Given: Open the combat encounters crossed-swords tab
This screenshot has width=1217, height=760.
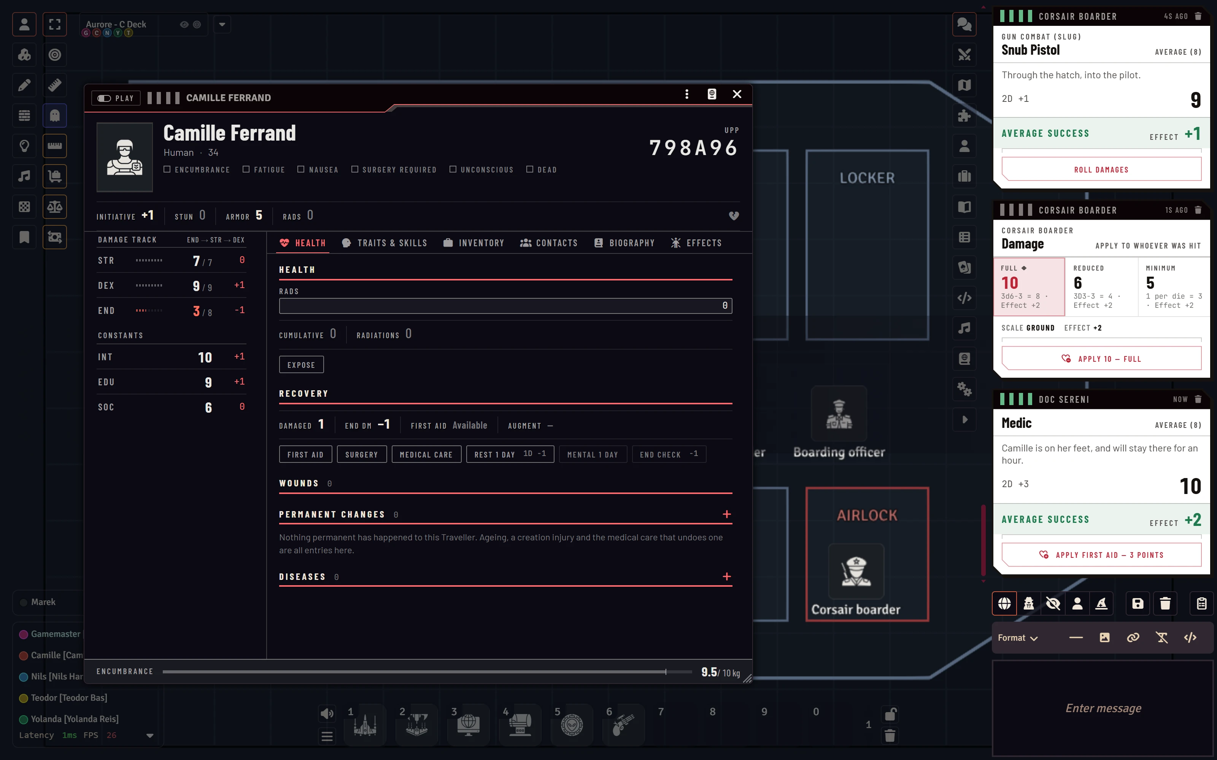Looking at the screenshot, I should tap(964, 55).
